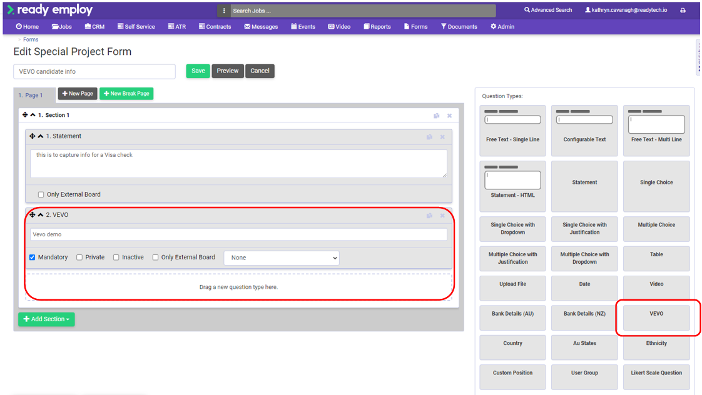Screen dimensions: 702x395
Task: Select VEVO question type
Action: click(656, 317)
